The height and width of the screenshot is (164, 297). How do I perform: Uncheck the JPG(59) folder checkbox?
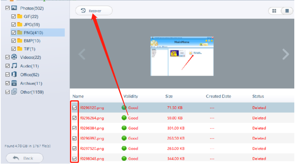14,25
